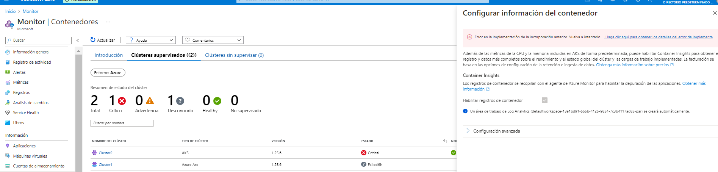Viewport: 718px width, 172px height.
Task: Click the Monitor service icon beside title
Action: click(x=9, y=25)
